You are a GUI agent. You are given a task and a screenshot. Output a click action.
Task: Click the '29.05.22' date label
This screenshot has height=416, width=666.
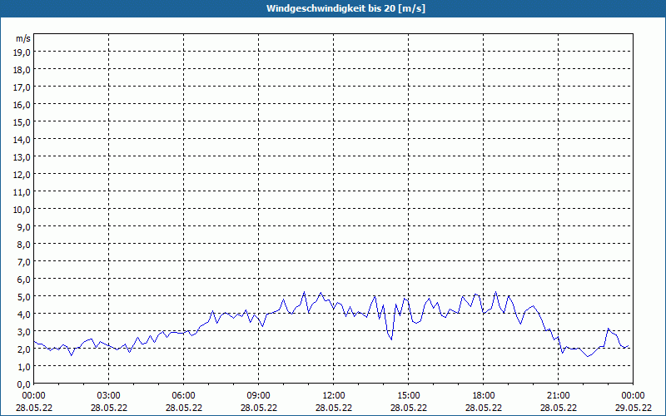(633, 408)
